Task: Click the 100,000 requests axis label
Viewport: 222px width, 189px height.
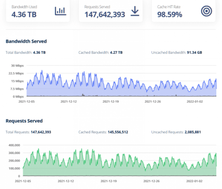Action: (x=14, y=168)
